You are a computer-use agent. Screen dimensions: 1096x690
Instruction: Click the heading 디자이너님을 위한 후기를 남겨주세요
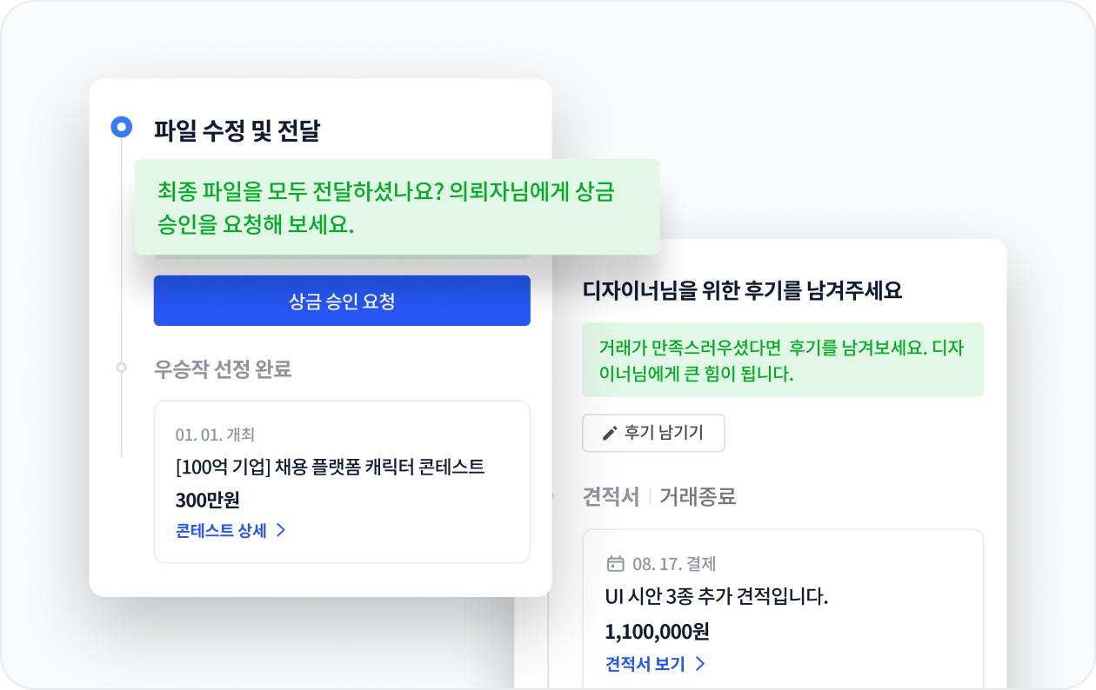[x=742, y=290]
